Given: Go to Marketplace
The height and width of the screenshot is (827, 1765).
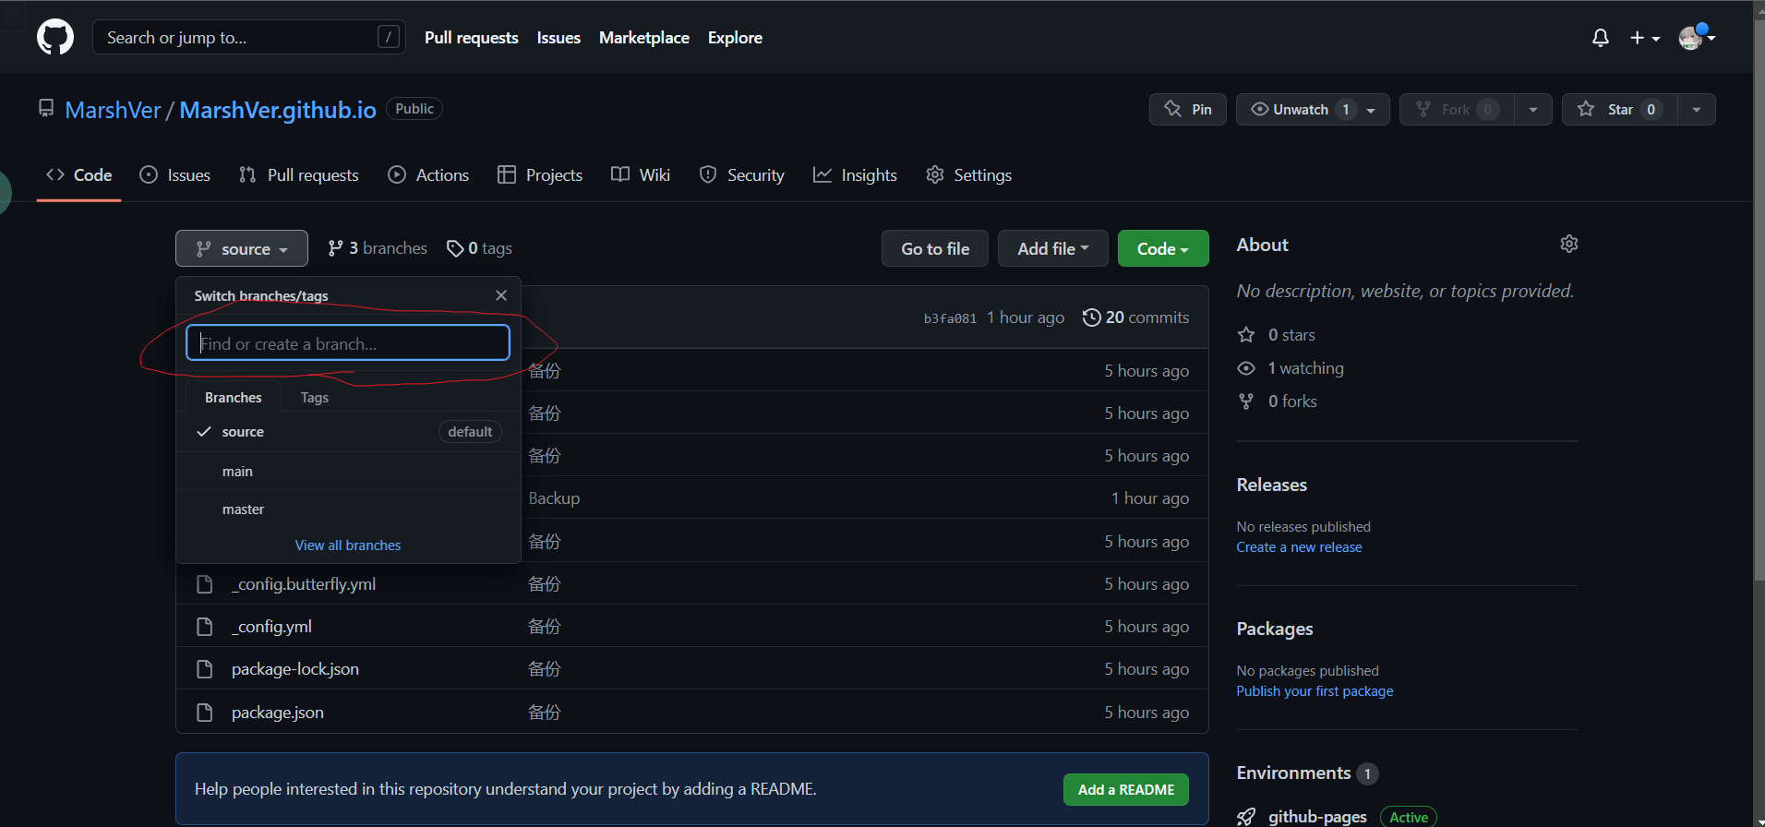Looking at the screenshot, I should click(x=644, y=38).
